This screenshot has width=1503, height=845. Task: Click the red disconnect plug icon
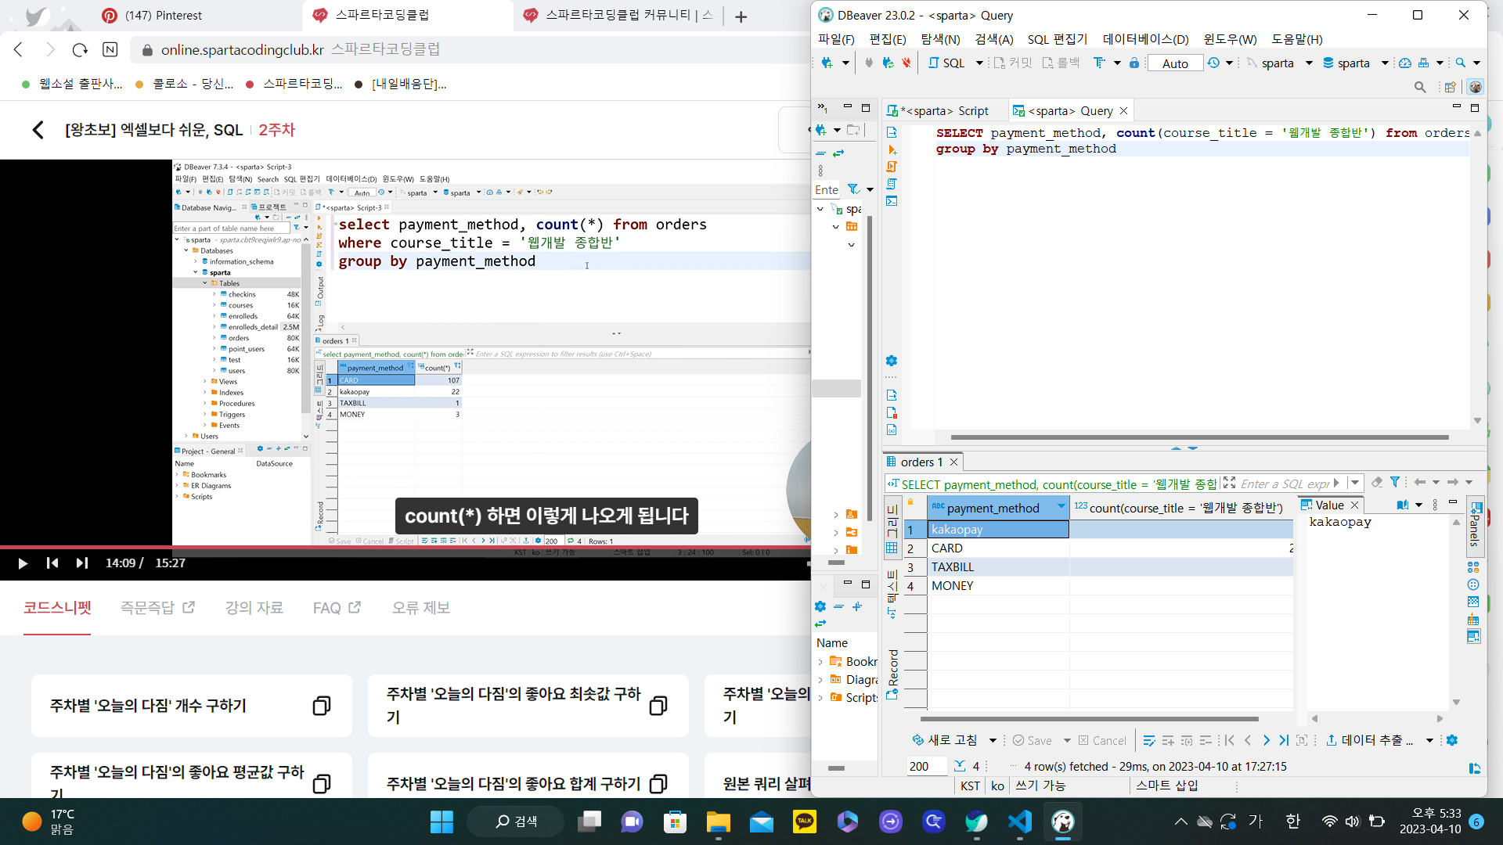(906, 63)
